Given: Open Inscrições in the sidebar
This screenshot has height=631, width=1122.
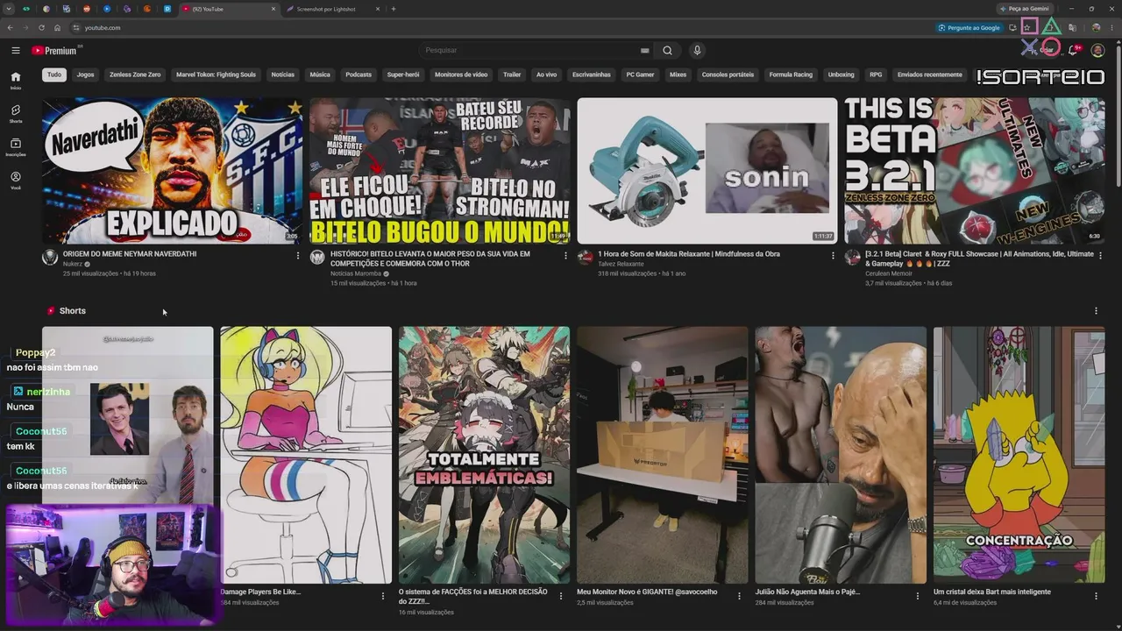Looking at the screenshot, I should 16,147.
